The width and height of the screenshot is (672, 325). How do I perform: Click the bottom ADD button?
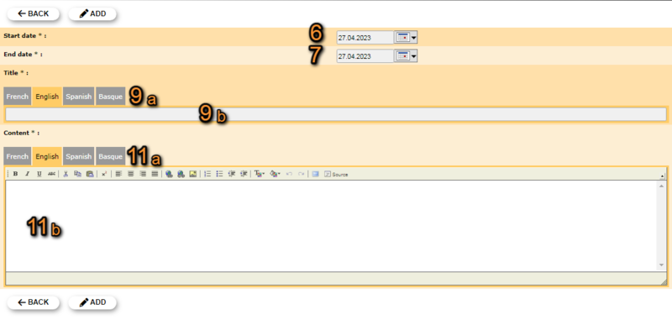tap(92, 302)
